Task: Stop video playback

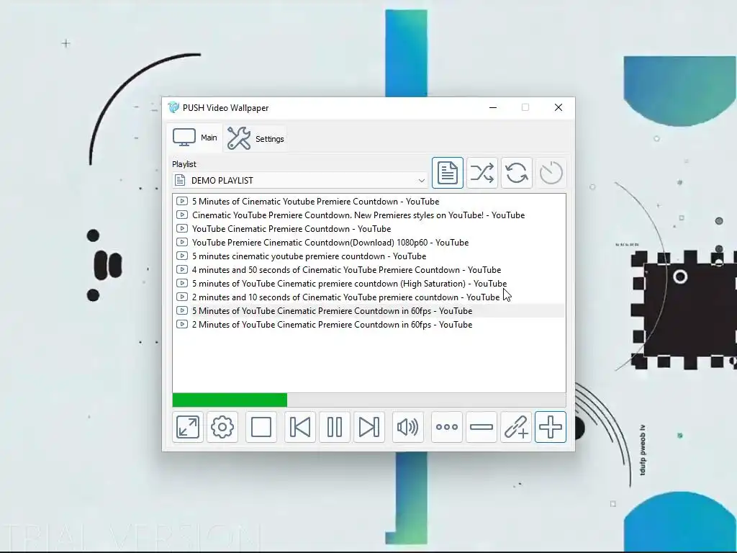Action: coord(261,427)
